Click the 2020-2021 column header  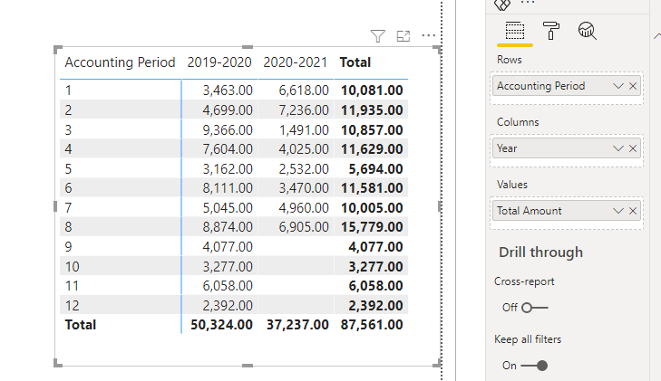pos(295,62)
